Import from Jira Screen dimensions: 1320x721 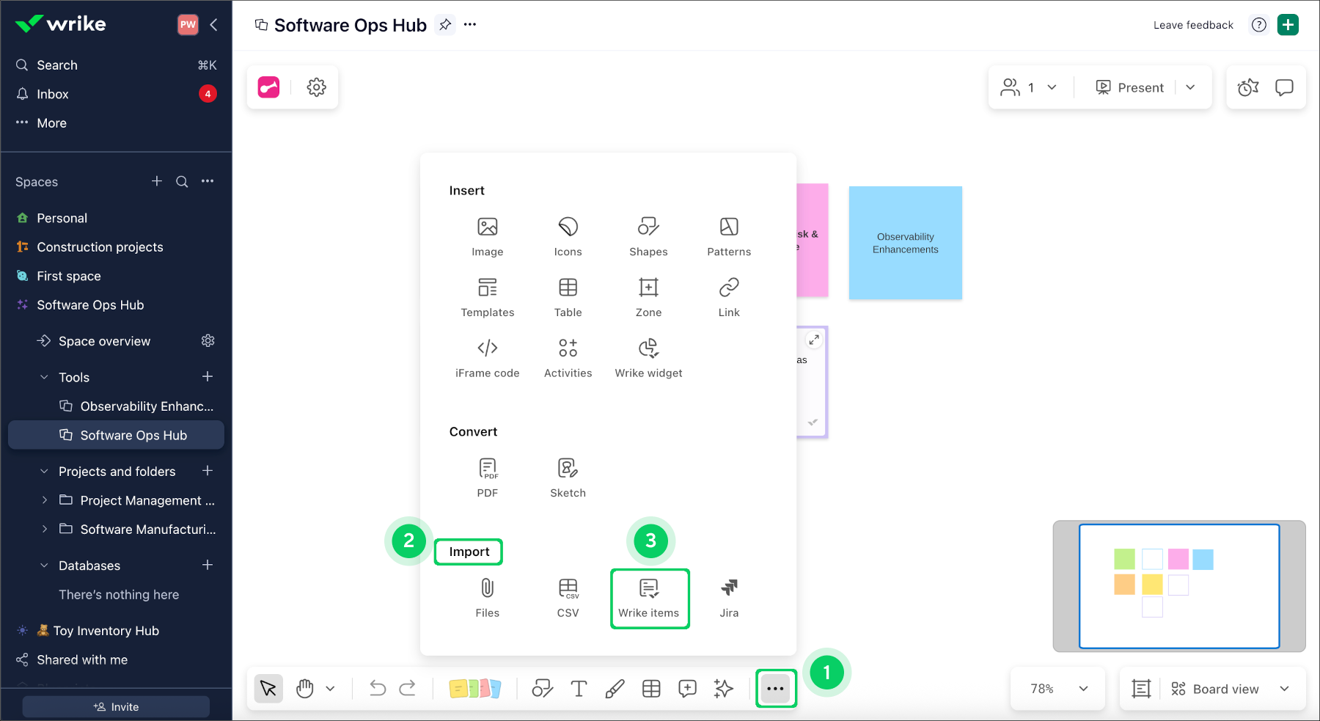(x=729, y=598)
